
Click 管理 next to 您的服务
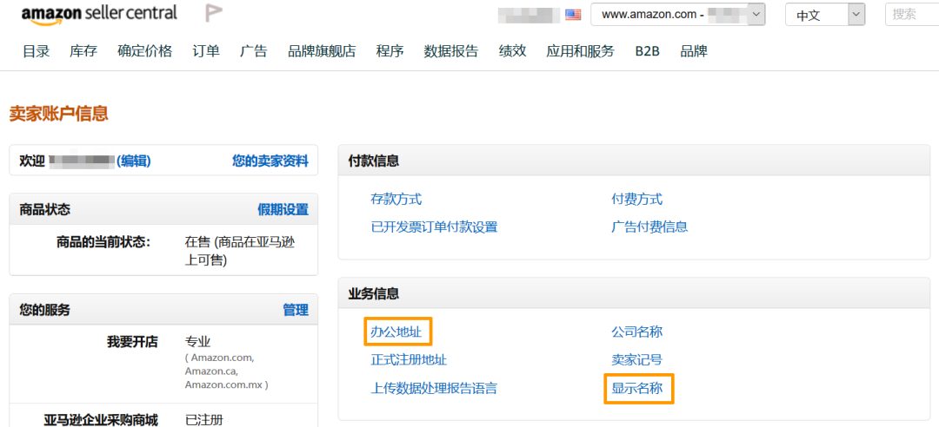pyautogui.click(x=296, y=309)
